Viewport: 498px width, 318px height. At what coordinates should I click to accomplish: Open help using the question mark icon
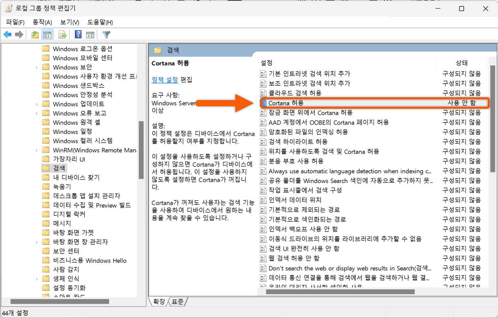pos(78,34)
